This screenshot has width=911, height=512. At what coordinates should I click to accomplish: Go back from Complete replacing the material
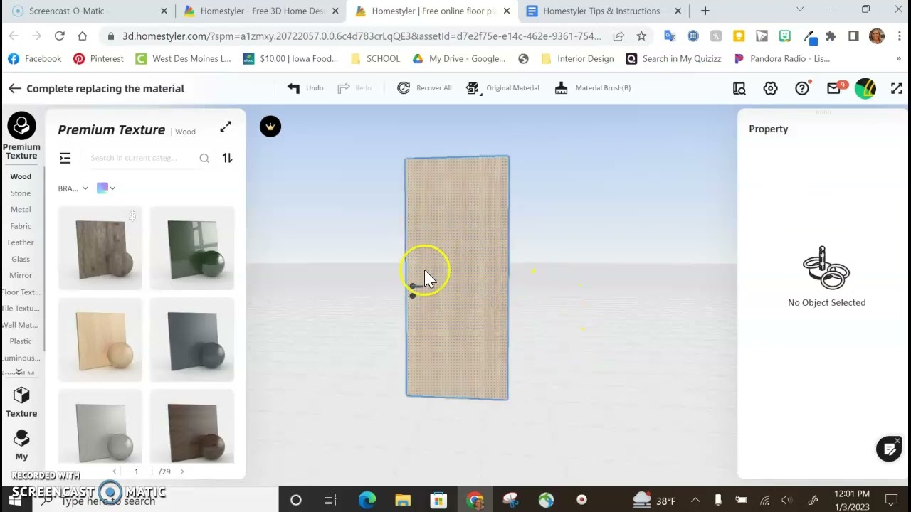(15, 88)
